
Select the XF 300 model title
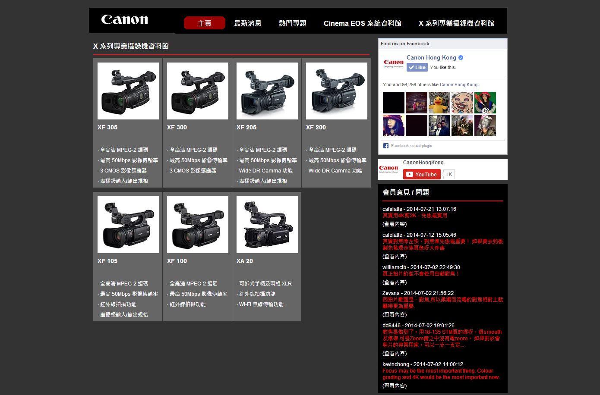[177, 127]
